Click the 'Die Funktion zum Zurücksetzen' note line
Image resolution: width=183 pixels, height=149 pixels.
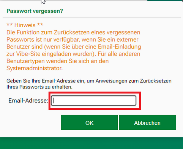point(73,33)
